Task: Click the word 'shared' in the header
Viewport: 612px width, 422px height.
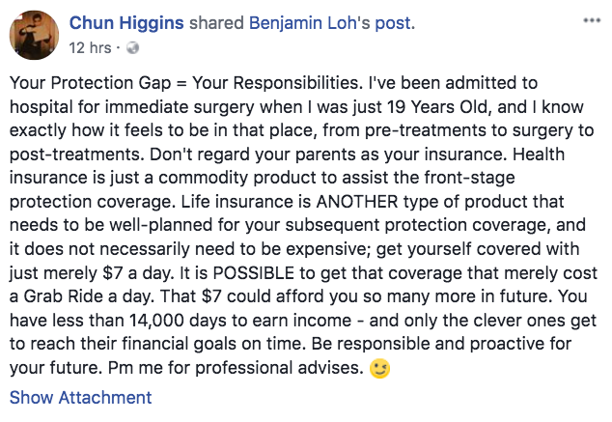Action: pyautogui.click(x=216, y=22)
